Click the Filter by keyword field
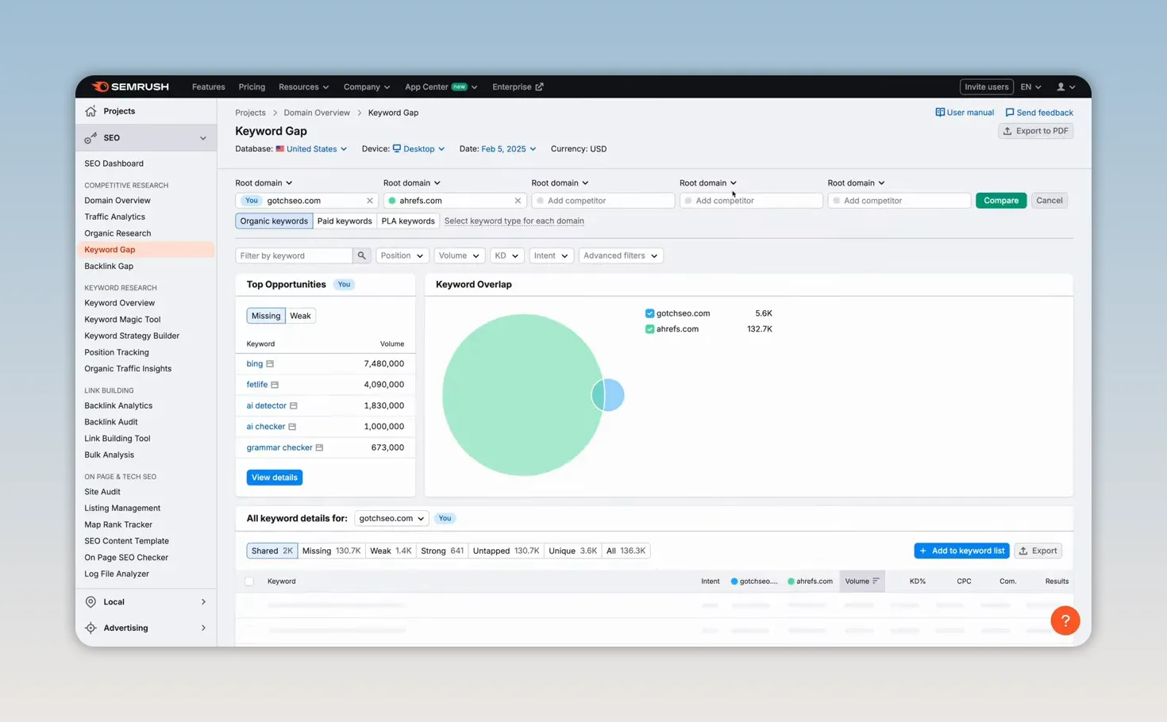 (x=294, y=255)
